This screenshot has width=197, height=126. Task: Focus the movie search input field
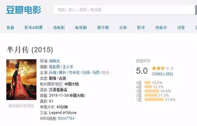click(124, 10)
